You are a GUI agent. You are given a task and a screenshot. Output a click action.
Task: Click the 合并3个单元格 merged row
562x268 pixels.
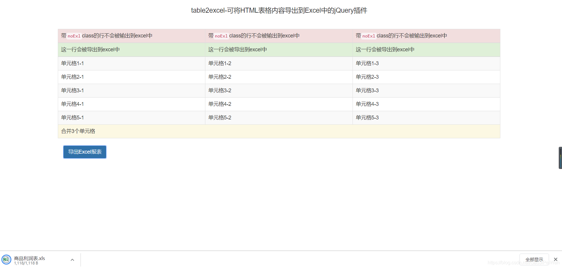[78, 131]
